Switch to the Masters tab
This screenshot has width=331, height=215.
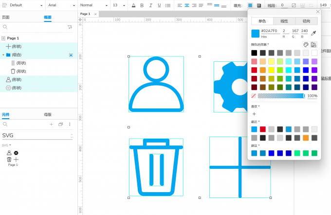(48, 114)
